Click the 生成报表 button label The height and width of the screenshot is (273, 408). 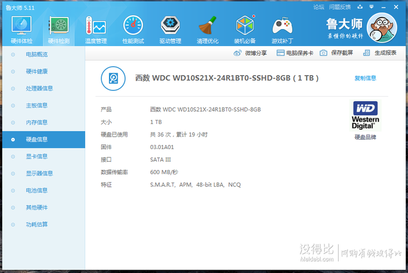pos(385,53)
